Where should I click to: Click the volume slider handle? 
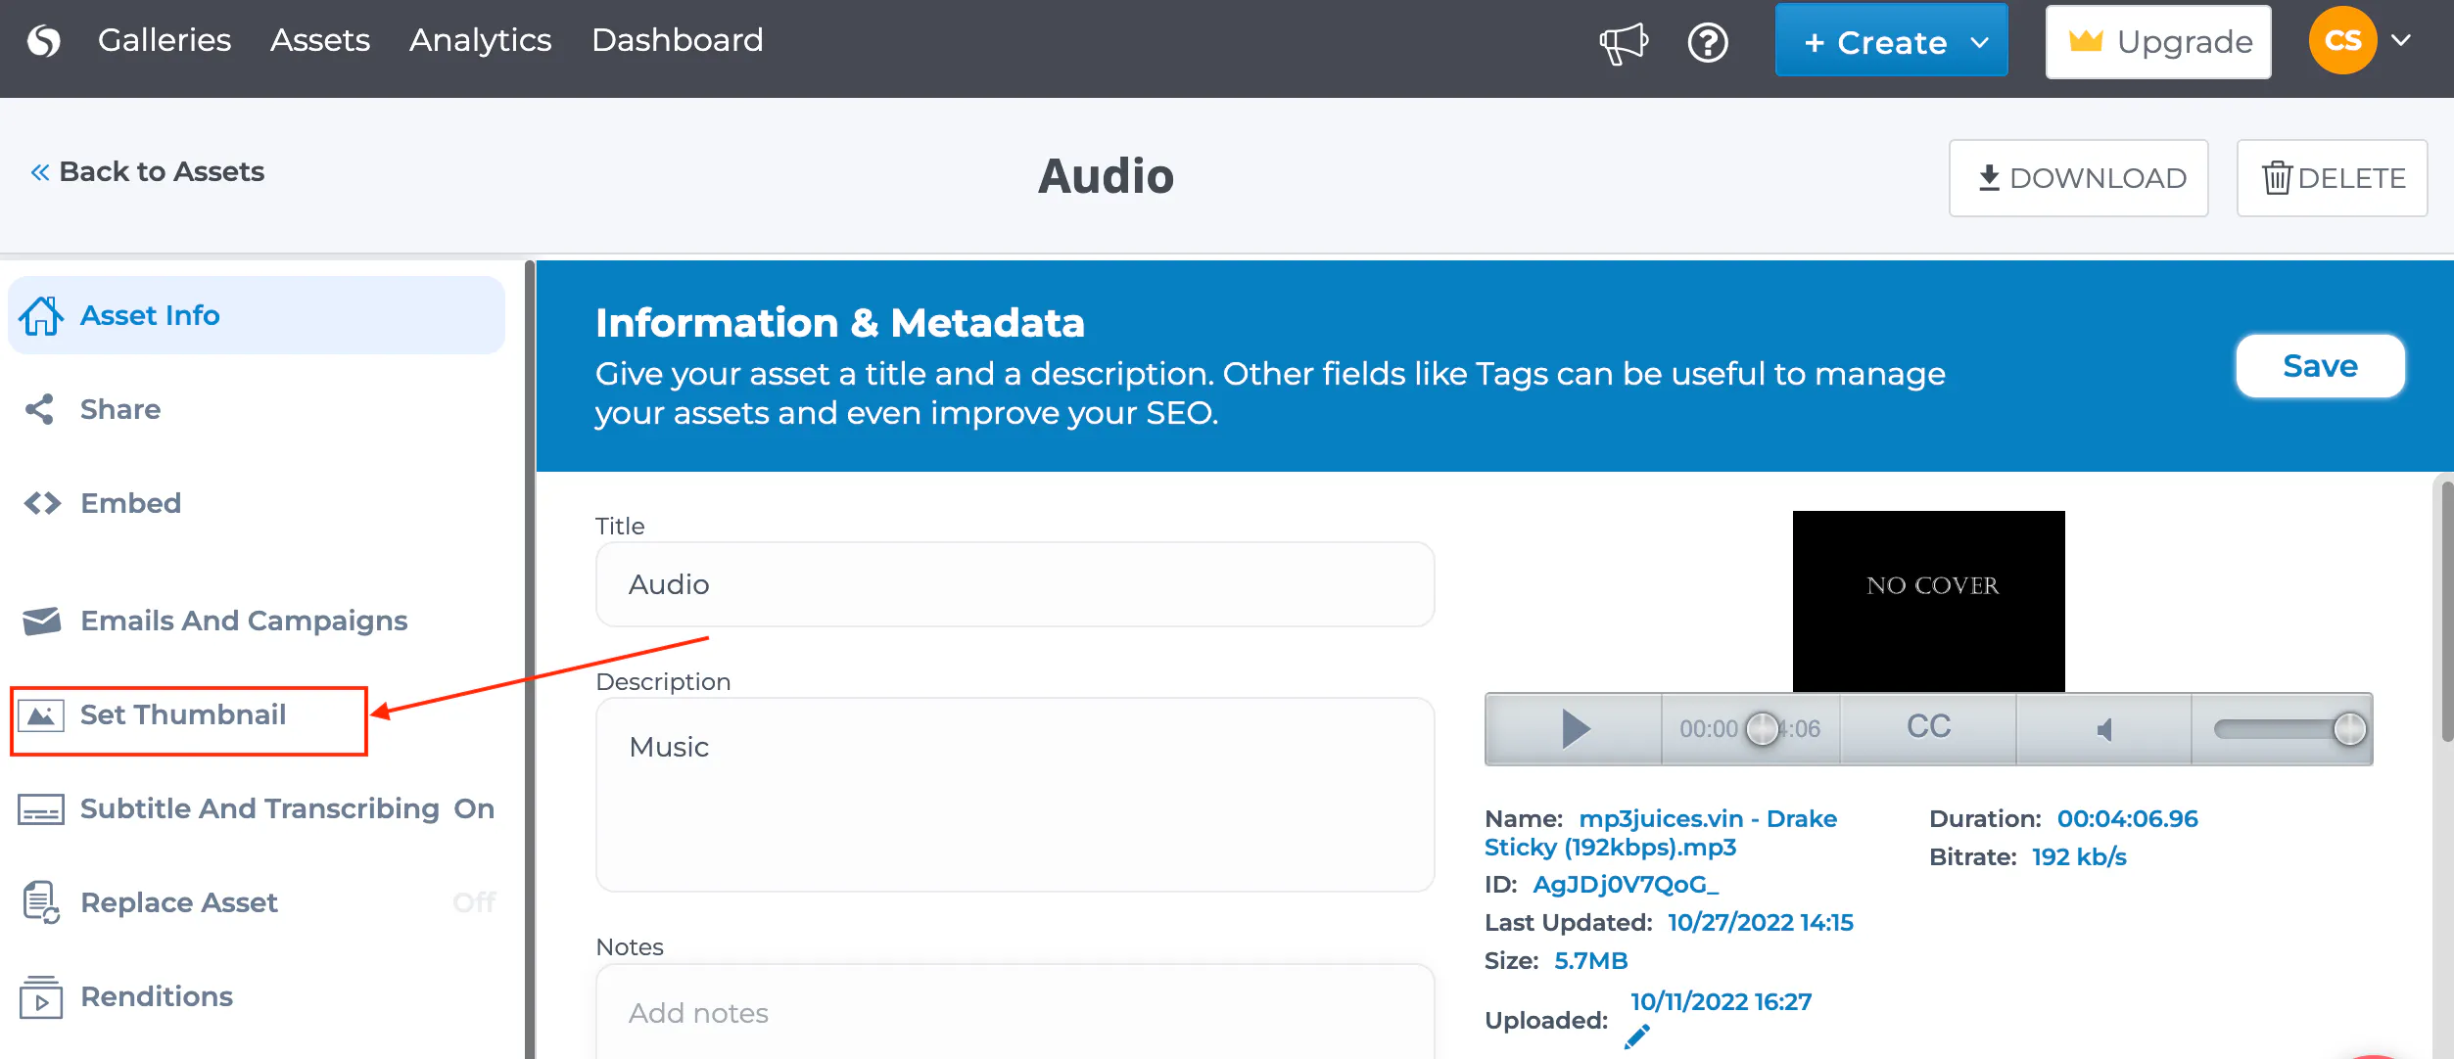(2349, 728)
